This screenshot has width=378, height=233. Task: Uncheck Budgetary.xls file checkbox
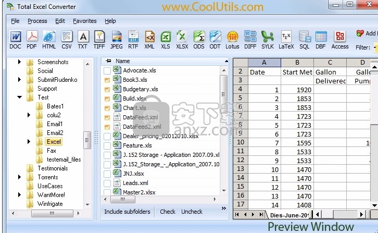(x=107, y=90)
